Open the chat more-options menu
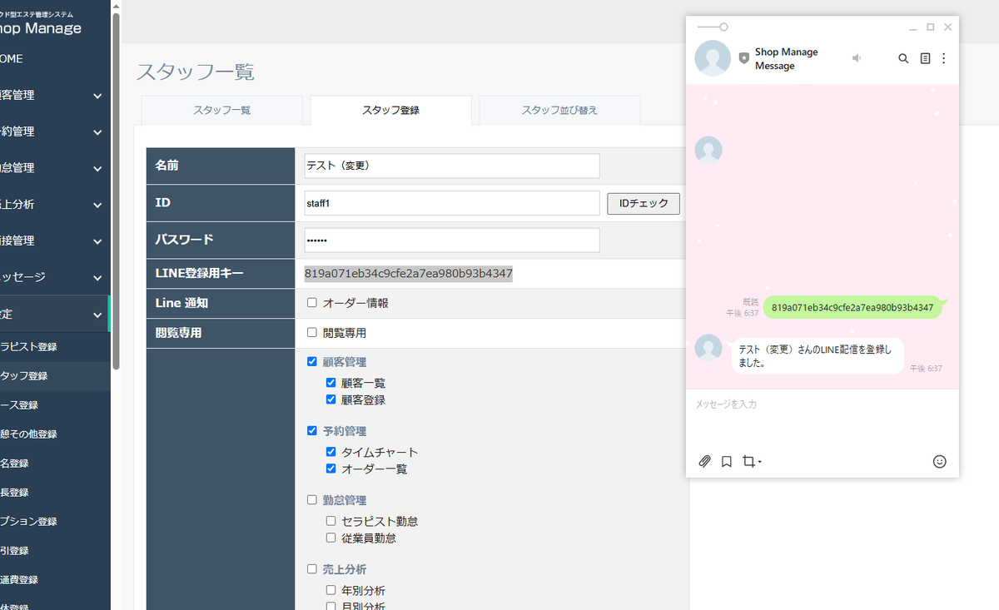Image resolution: width=999 pixels, height=610 pixels. 943,58
